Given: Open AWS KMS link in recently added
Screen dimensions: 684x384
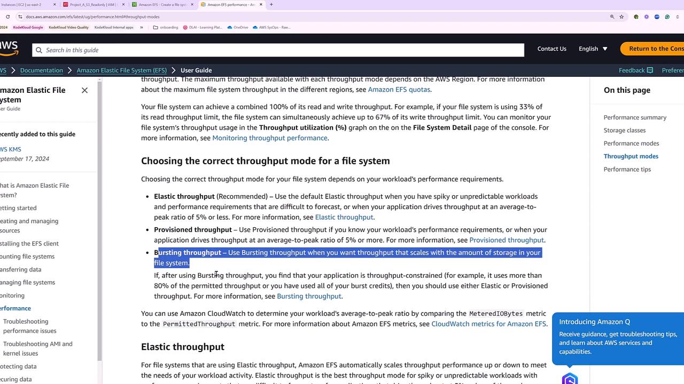Looking at the screenshot, I should (x=11, y=149).
